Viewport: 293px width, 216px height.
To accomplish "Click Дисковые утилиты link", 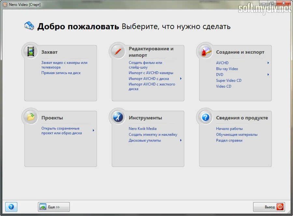I will pyautogui.click(x=145, y=141).
